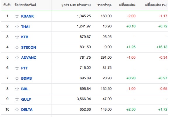Favorite GULF using its star icon
Viewport: 172px width, 117px height.
pos(17,99)
